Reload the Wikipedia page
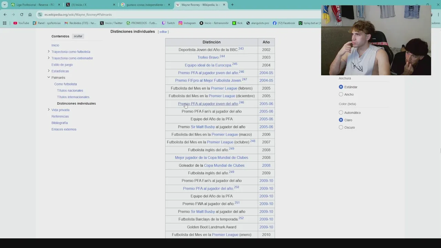Image resolution: width=441 pixels, height=248 pixels. click(21, 14)
